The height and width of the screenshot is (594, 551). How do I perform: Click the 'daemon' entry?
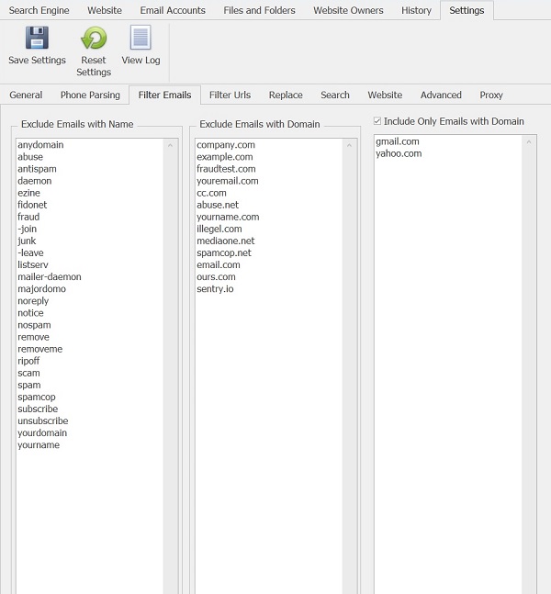pos(35,181)
